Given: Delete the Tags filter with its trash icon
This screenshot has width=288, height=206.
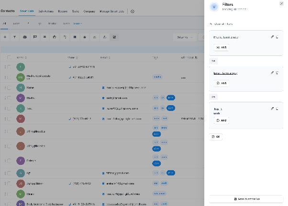Looking at the screenshot, I should (277, 108).
